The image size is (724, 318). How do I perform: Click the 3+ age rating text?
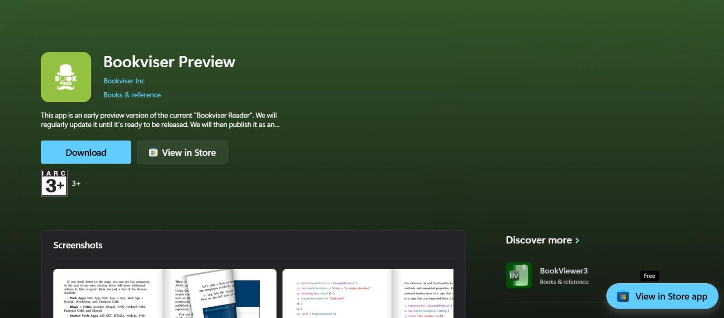(76, 183)
